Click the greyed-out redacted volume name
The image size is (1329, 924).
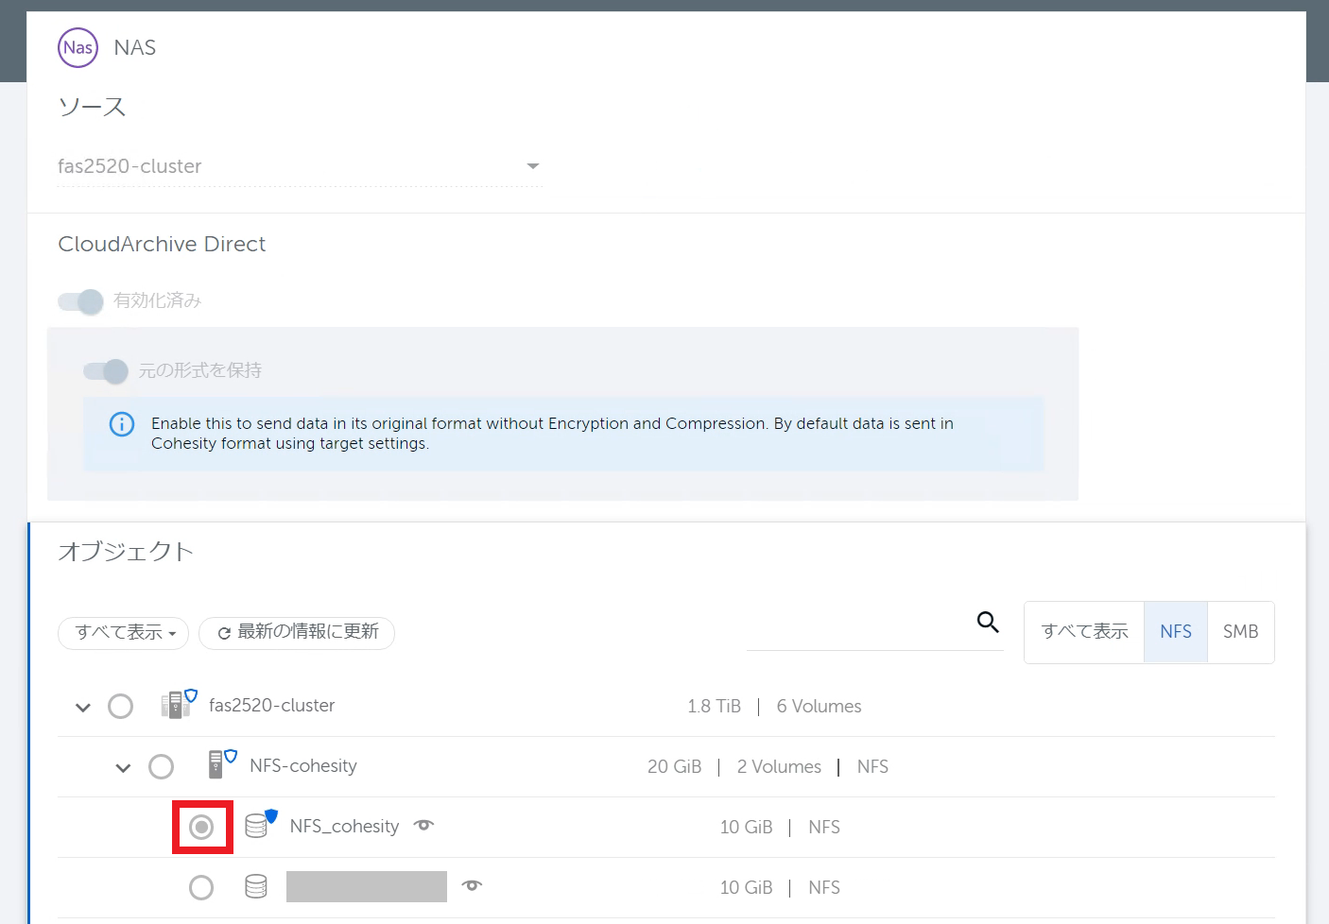coord(367,886)
